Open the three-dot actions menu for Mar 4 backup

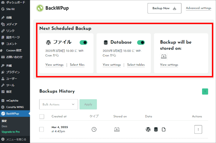point(198,129)
